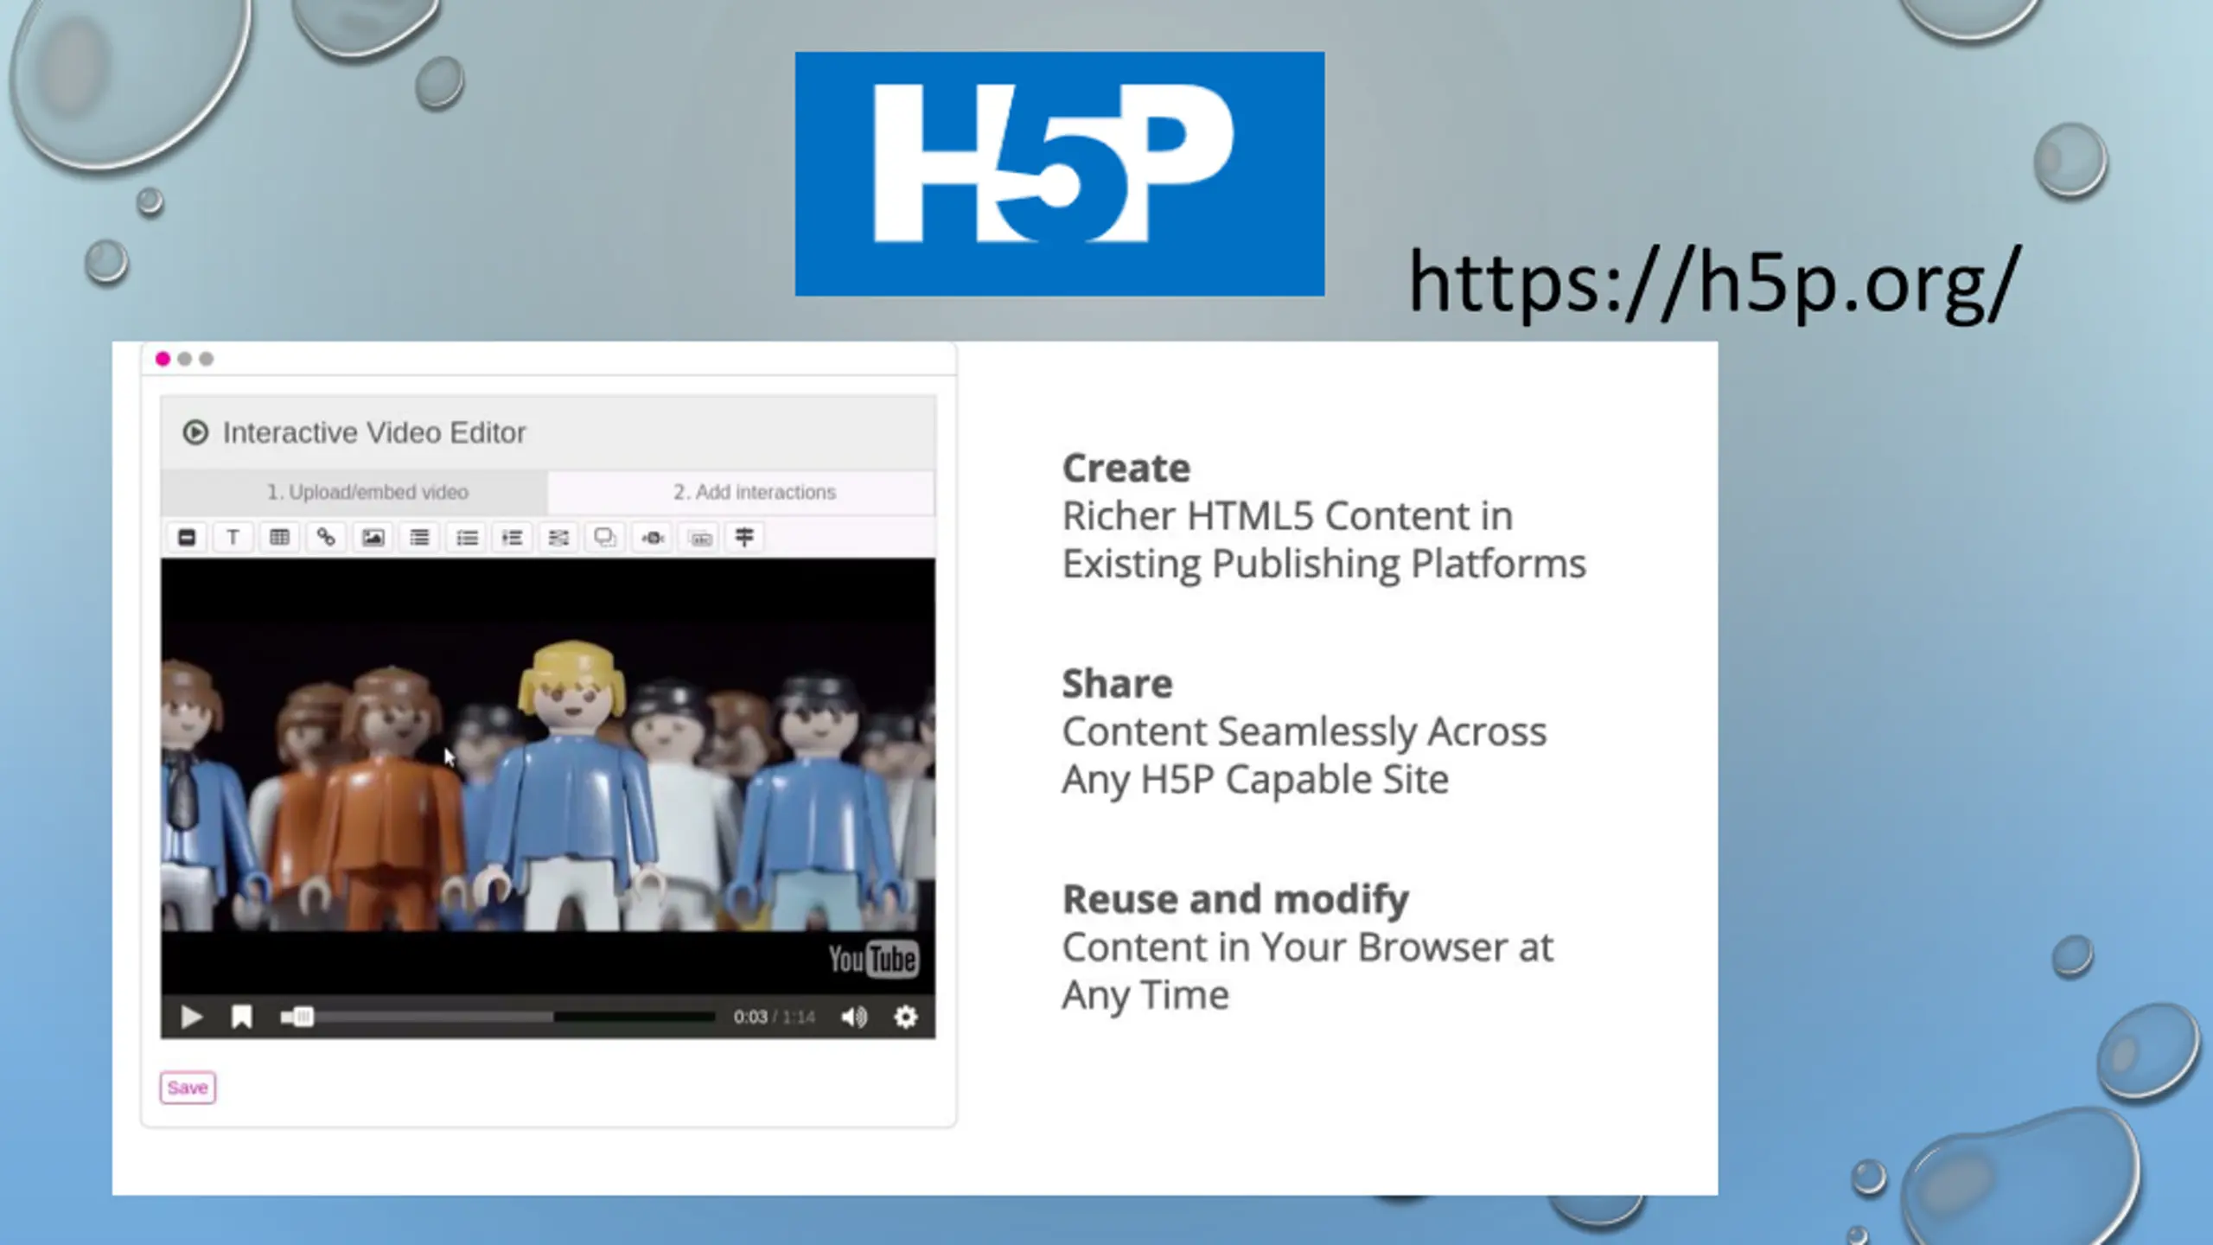Play the video
The width and height of the screenshot is (2213, 1245).
click(x=191, y=1017)
